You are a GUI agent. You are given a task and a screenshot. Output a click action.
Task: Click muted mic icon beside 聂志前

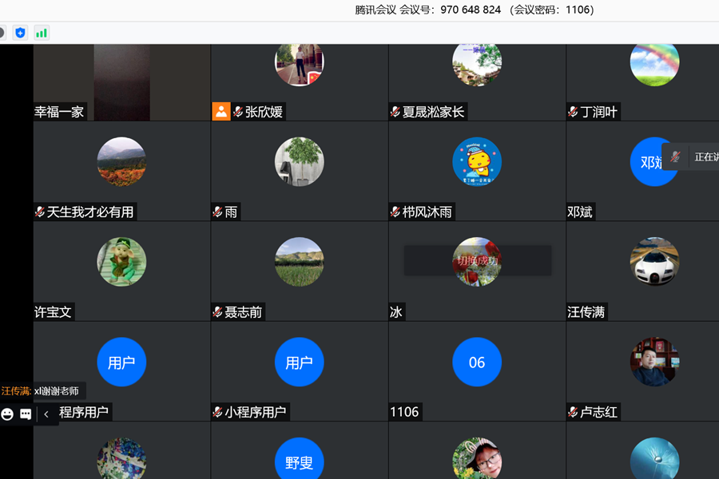(217, 312)
